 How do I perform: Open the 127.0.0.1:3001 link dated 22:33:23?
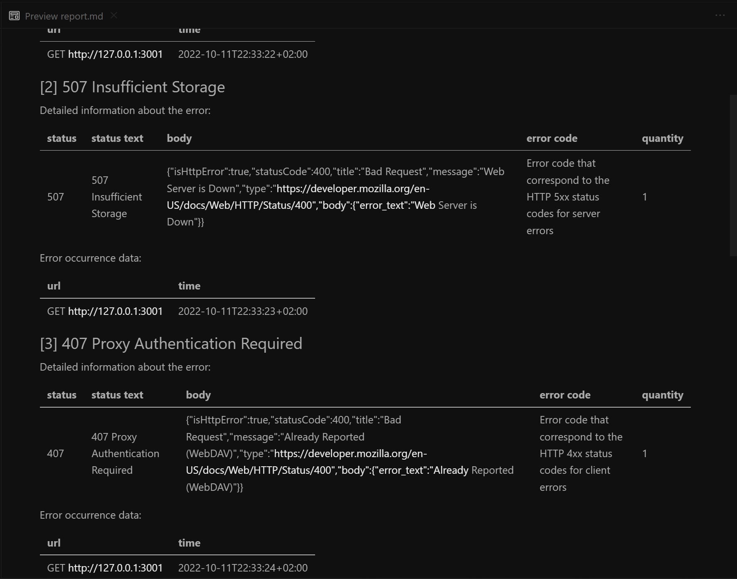(115, 311)
